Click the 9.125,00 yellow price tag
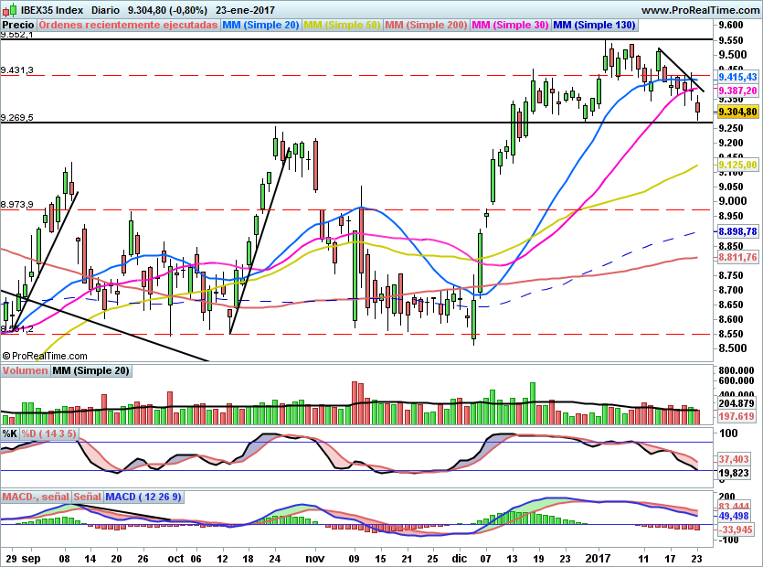763x567 pixels. tap(737, 165)
